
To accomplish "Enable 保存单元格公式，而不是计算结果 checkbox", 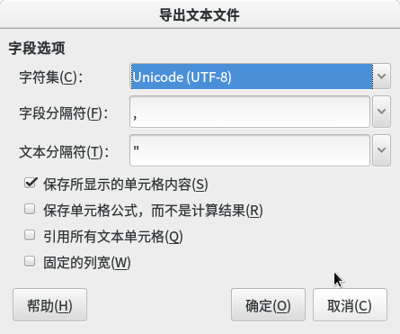I will coord(30,209).
